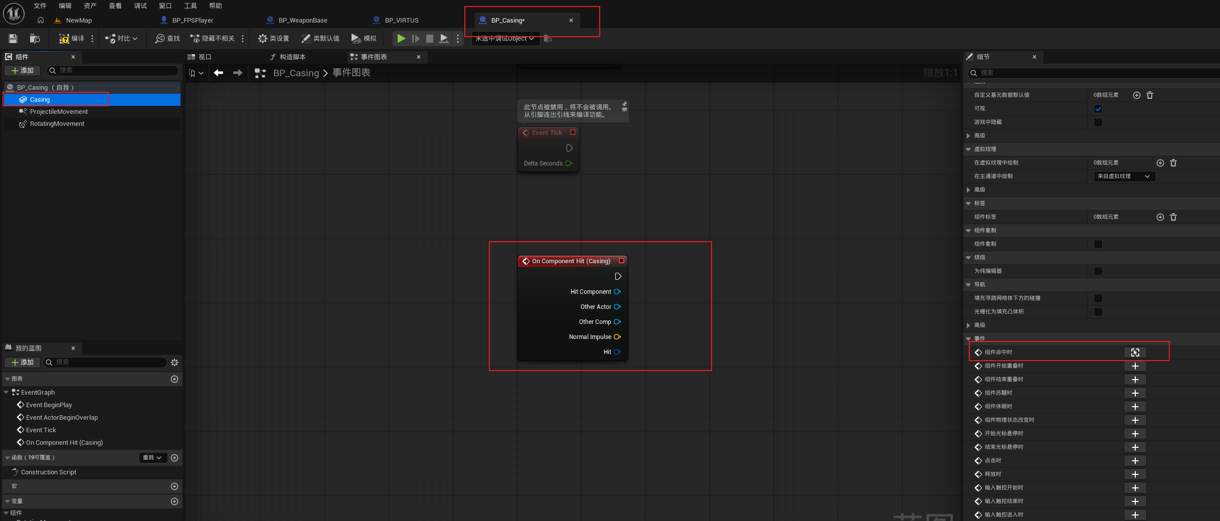Click the Stop playback button
The image size is (1220, 521).
point(430,39)
